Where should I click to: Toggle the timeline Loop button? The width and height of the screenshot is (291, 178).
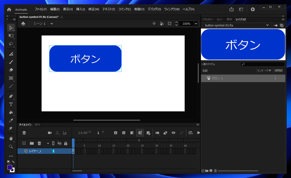pyautogui.click(x=191, y=133)
